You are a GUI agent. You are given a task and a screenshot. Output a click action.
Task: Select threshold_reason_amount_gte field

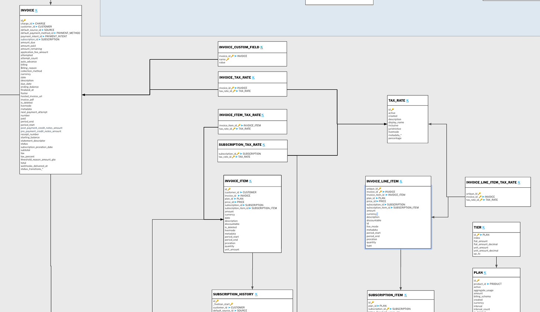coord(38,160)
